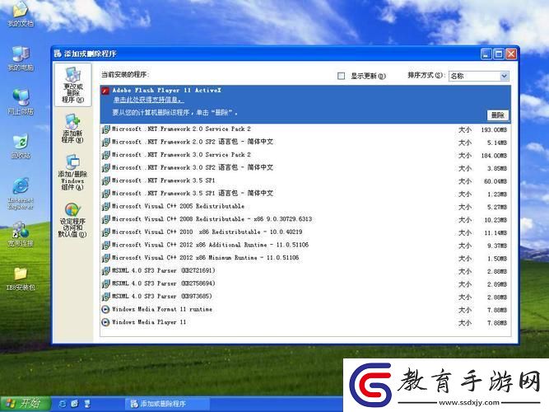Click the Remove button for Adobe Flash Player
This screenshot has width=549, height=412.
coord(497,115)
